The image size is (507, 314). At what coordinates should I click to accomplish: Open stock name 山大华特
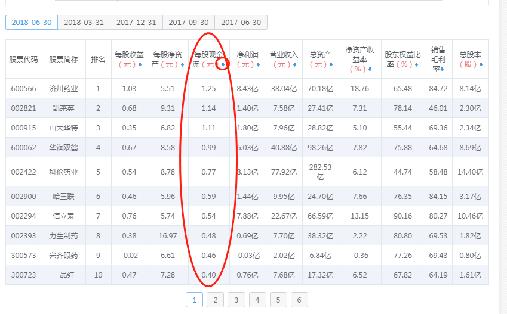(x=64, y=128)
